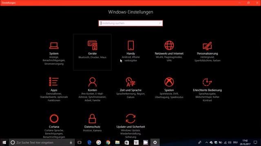
Task: Launch Google Chrome from the taskbar
Action: click(x=108, y=142)
